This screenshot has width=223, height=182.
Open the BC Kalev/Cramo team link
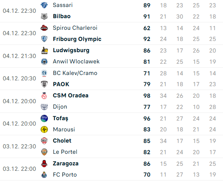coord(75,73)
